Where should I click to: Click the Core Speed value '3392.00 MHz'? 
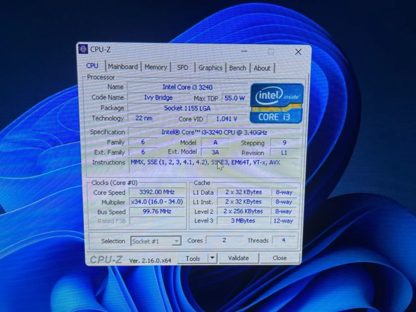click(157, 192)
